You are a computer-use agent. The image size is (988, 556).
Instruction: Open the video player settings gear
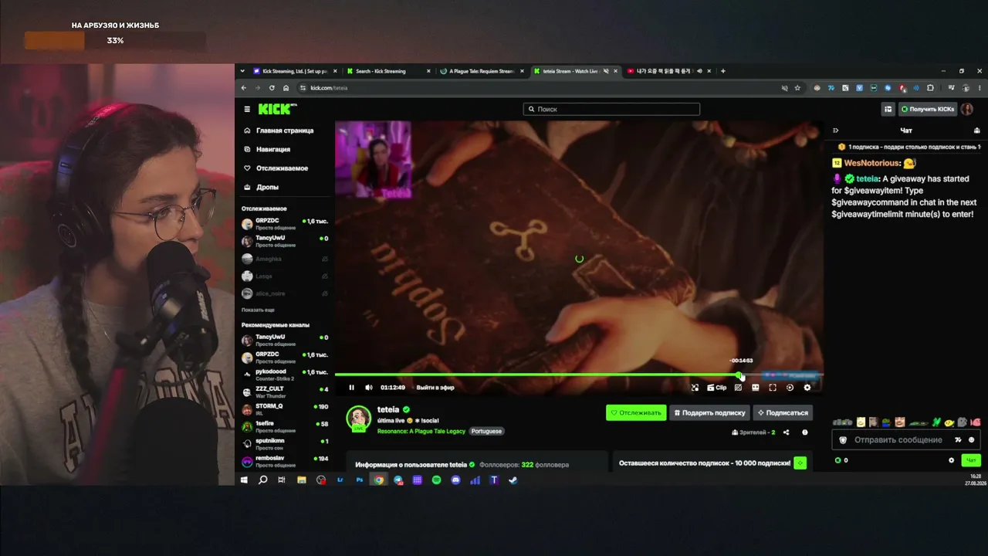point(807,388)
